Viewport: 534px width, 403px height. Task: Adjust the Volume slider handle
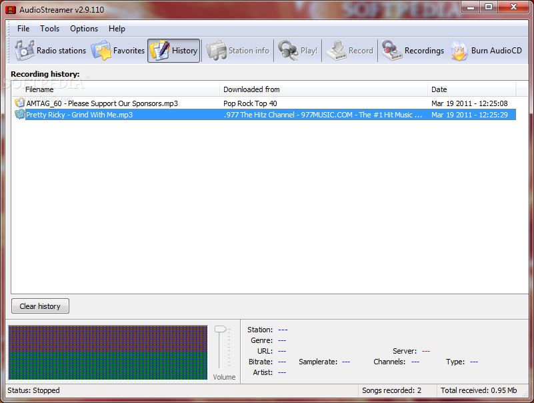tap(221, 329)
